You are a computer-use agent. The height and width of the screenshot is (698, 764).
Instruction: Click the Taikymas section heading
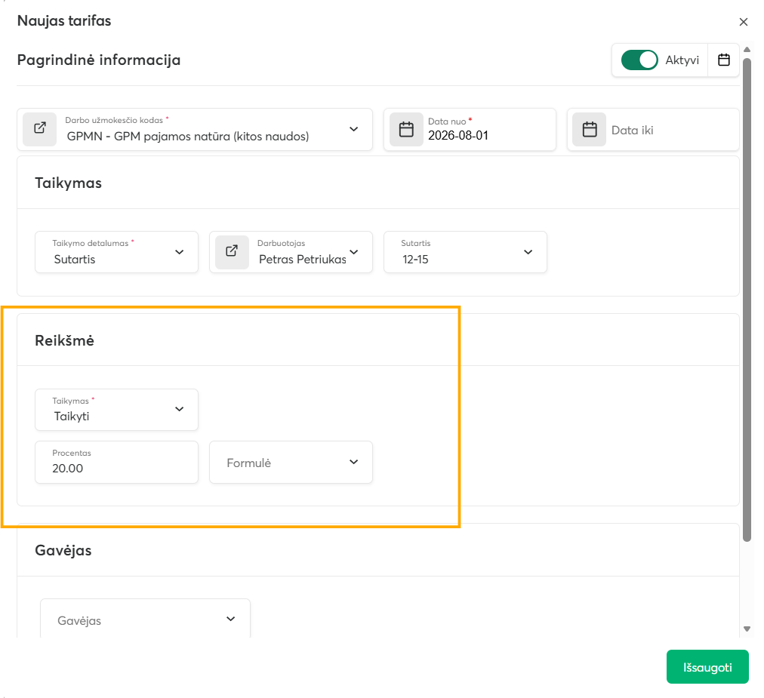[68, 183]
